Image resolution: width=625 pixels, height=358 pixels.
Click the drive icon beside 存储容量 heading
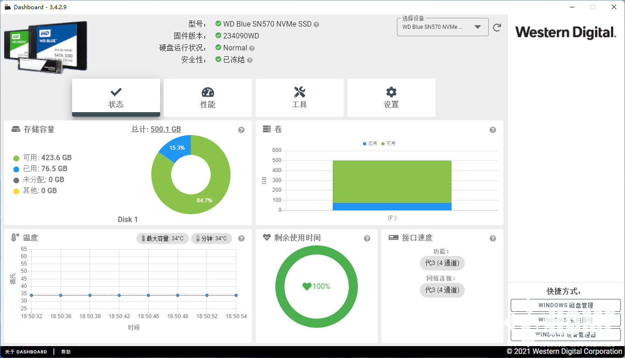16,130
